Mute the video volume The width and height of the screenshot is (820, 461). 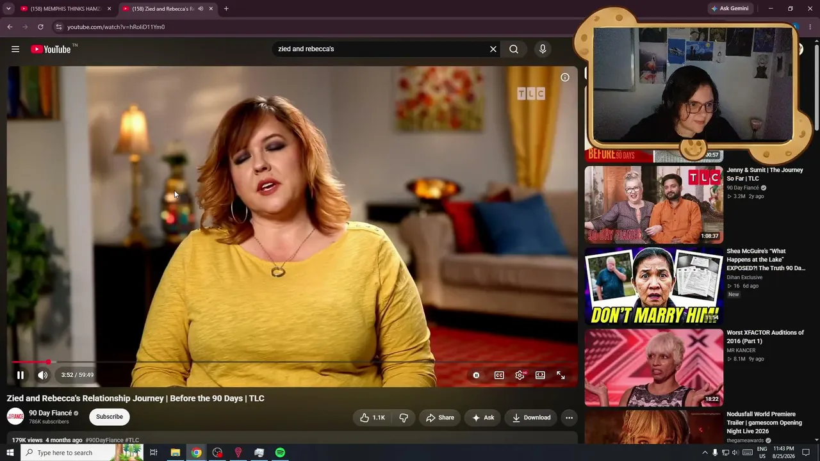[x=43, y=375]
